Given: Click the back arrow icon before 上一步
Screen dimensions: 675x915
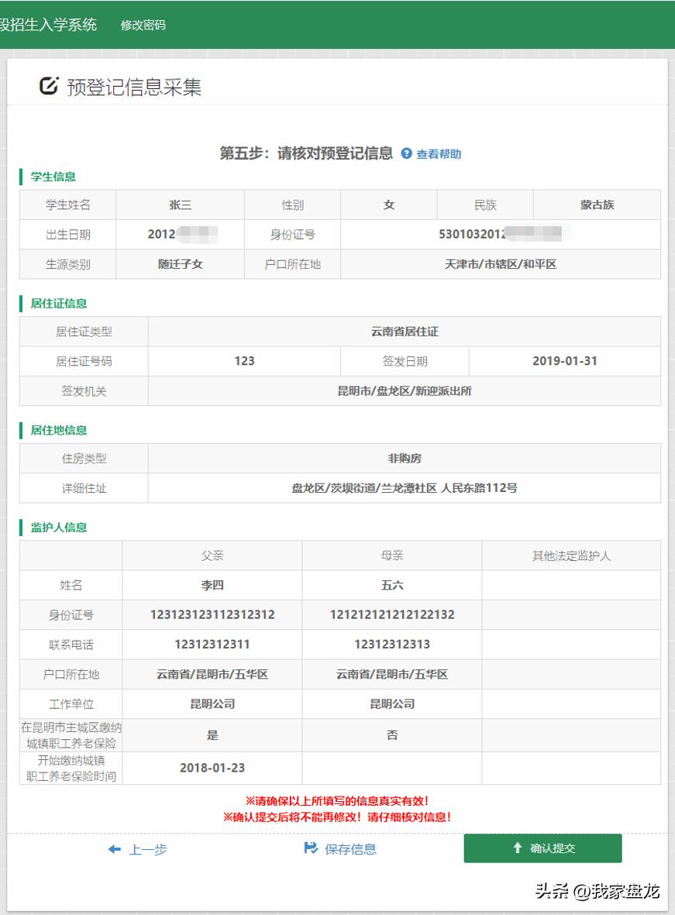Looking at the screenshot, I should [113, 848].
